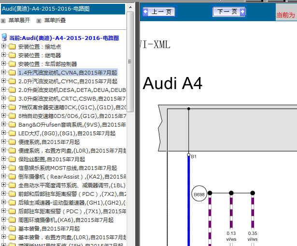The height and width of the screenshot is (246, 297).
Task: Click 菜单折叠 to collapse all menus
Action: pos(55,20)
